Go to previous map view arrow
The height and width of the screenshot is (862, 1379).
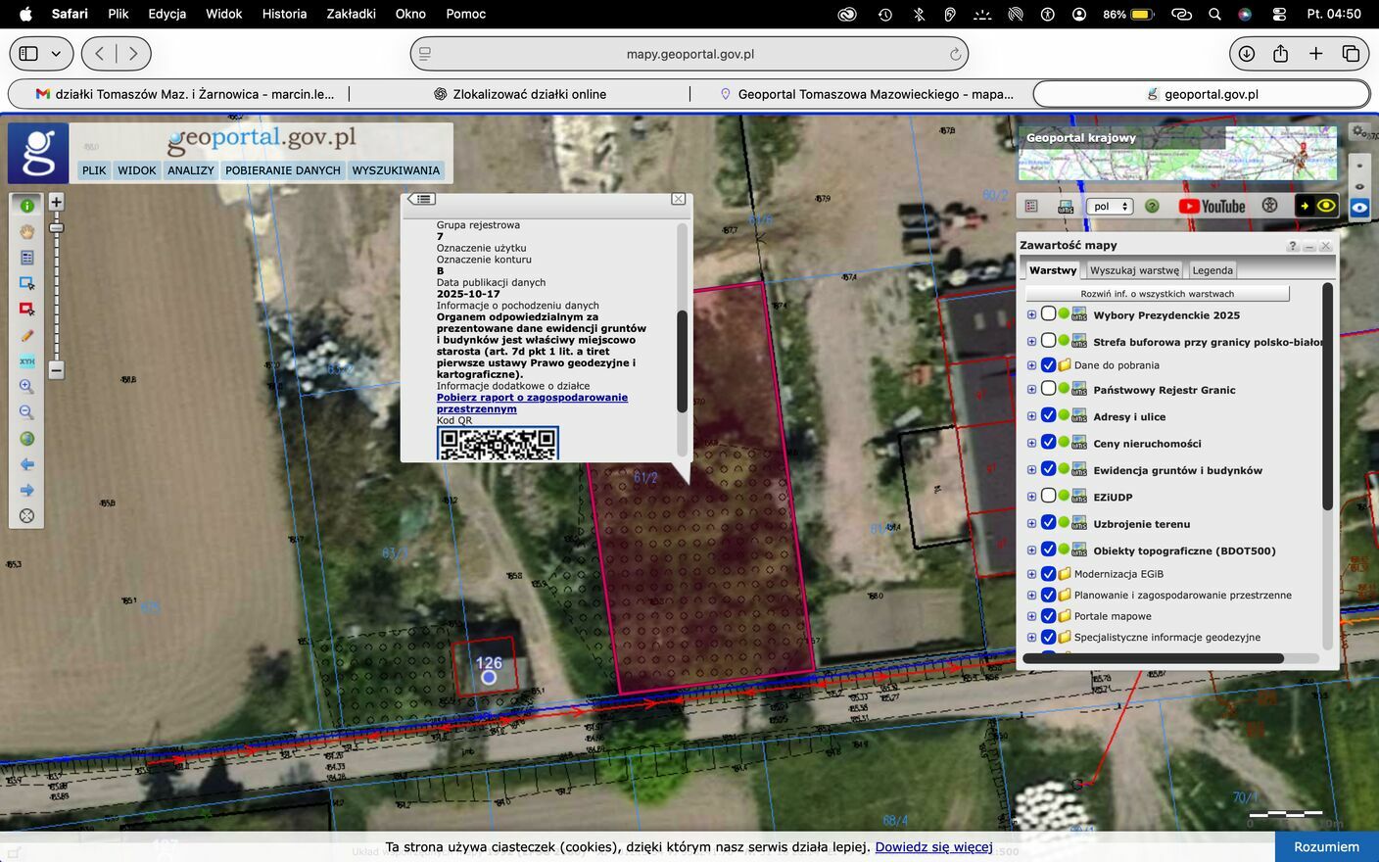[x=26, y=464]
